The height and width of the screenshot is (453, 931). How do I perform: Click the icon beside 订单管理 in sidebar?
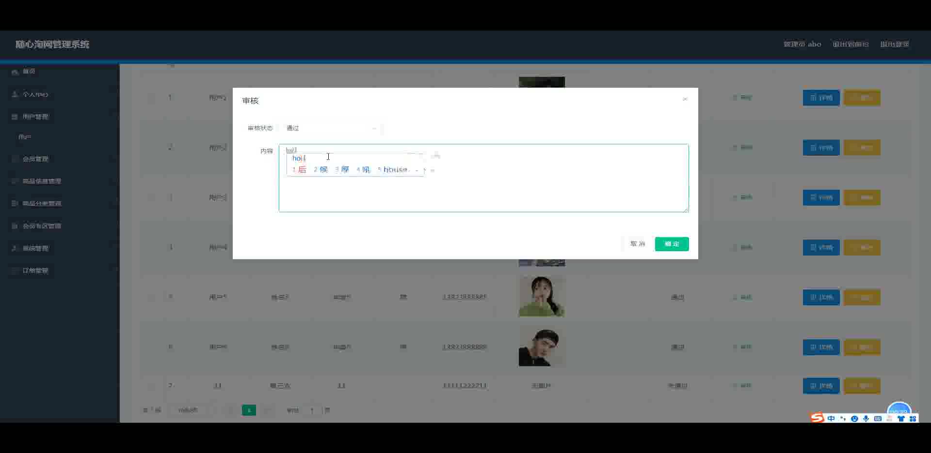point(15,271)
